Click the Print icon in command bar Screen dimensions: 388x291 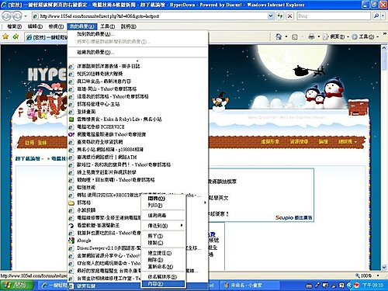[x=311, y=36]
